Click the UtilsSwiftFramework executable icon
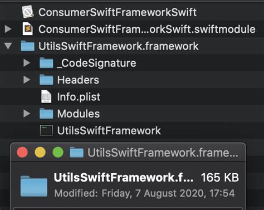This screenshot has width=264, height=210. pos(46,130)
